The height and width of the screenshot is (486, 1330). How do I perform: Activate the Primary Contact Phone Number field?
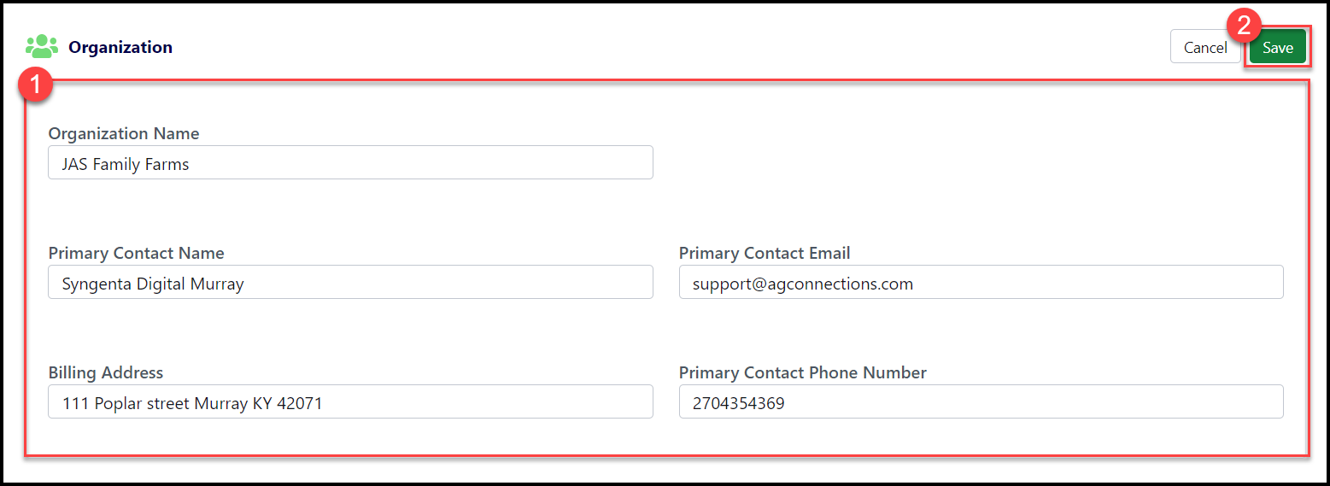tap(981, 401)
